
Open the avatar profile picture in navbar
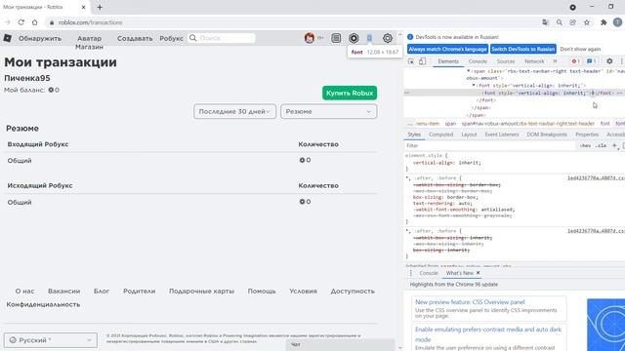(x=310, y=38)
